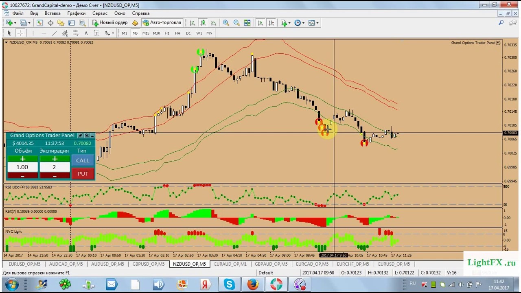
Task: Open the Графики menu
Action: 77,13
